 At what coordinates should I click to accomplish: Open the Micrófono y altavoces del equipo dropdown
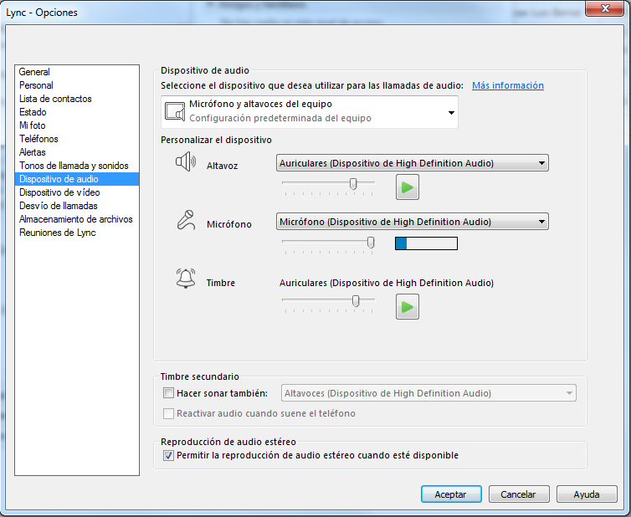(310, 112)
